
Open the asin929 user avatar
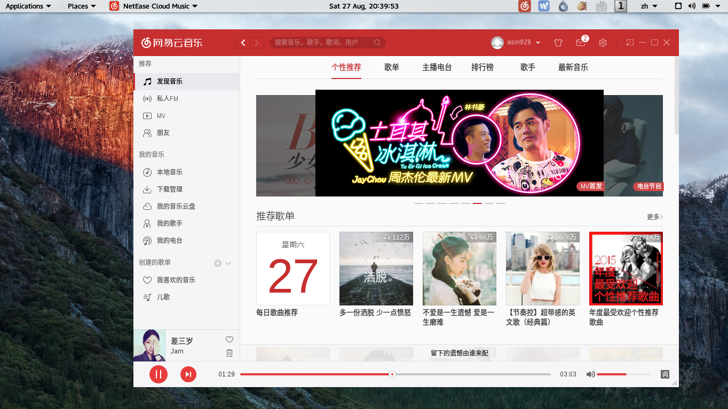pos(497,43)
